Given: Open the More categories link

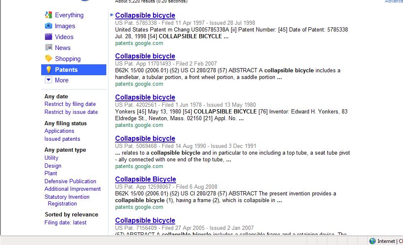Looking at the screenshot, I should tap(62, 80).
